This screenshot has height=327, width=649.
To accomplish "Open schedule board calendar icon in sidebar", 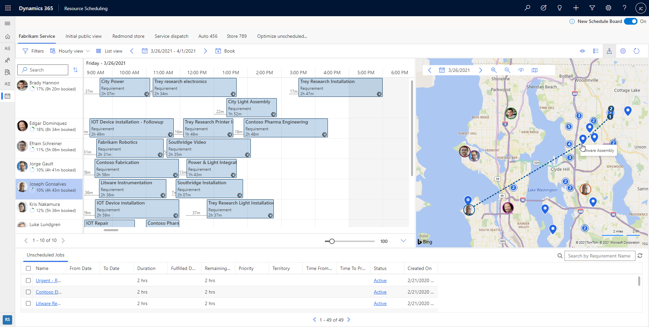I will click(x=7, y=96).
